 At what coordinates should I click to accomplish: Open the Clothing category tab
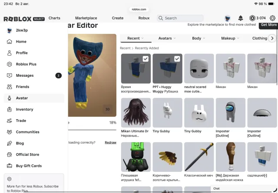coord(260,38)
